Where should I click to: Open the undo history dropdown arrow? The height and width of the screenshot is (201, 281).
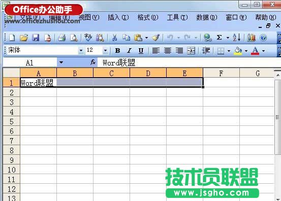tap(178, 38)
